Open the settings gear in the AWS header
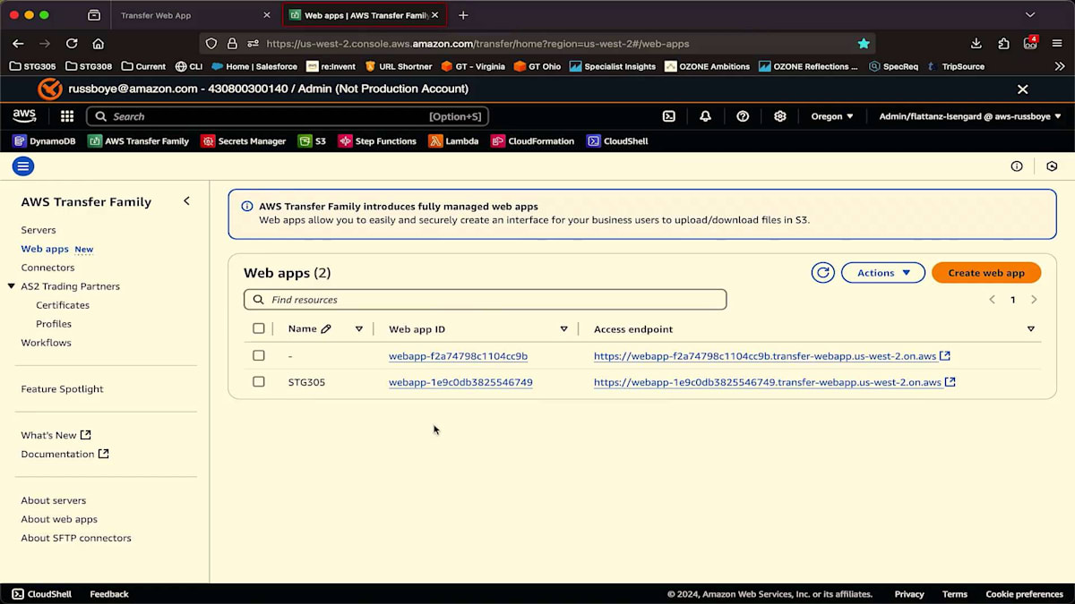This screenshot has height=604, width=1075. [x=780, y=116]
